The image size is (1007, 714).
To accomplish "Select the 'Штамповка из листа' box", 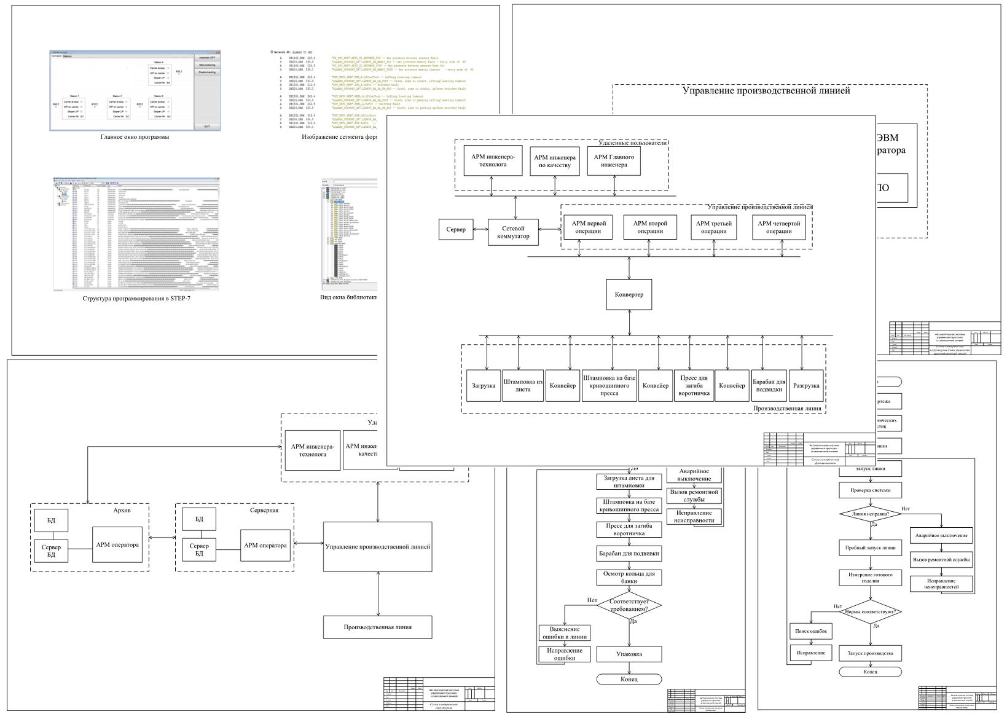I will pos(523,386).
